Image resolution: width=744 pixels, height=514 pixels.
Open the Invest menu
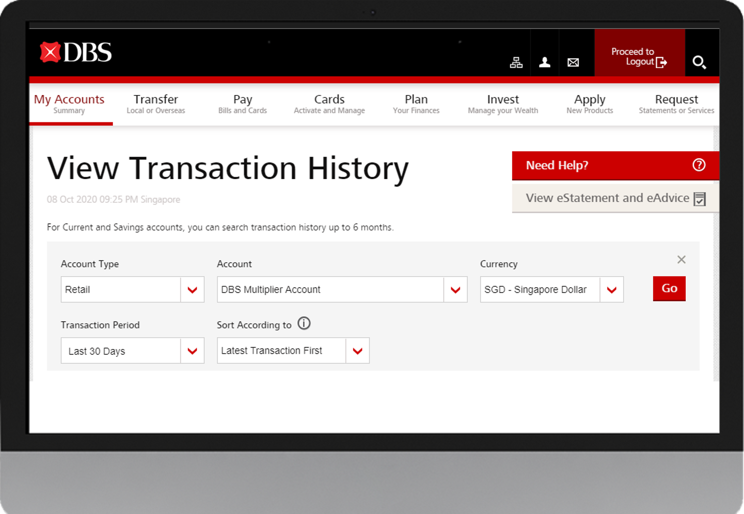[x=503, y=104]
